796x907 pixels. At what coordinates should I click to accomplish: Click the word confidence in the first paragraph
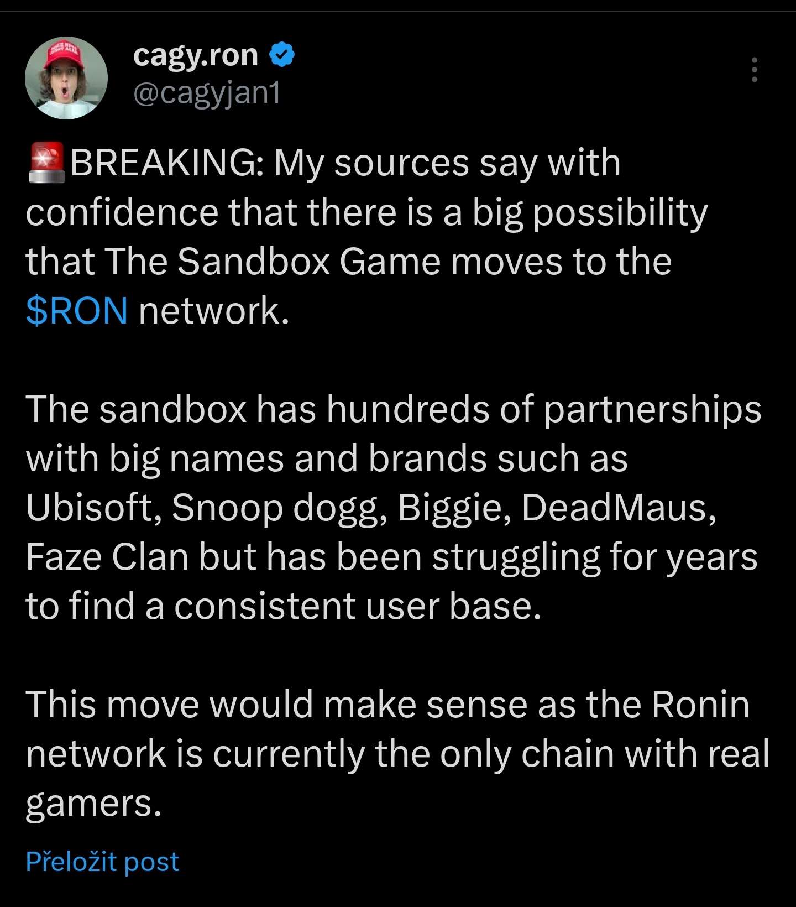click(122, 212)
